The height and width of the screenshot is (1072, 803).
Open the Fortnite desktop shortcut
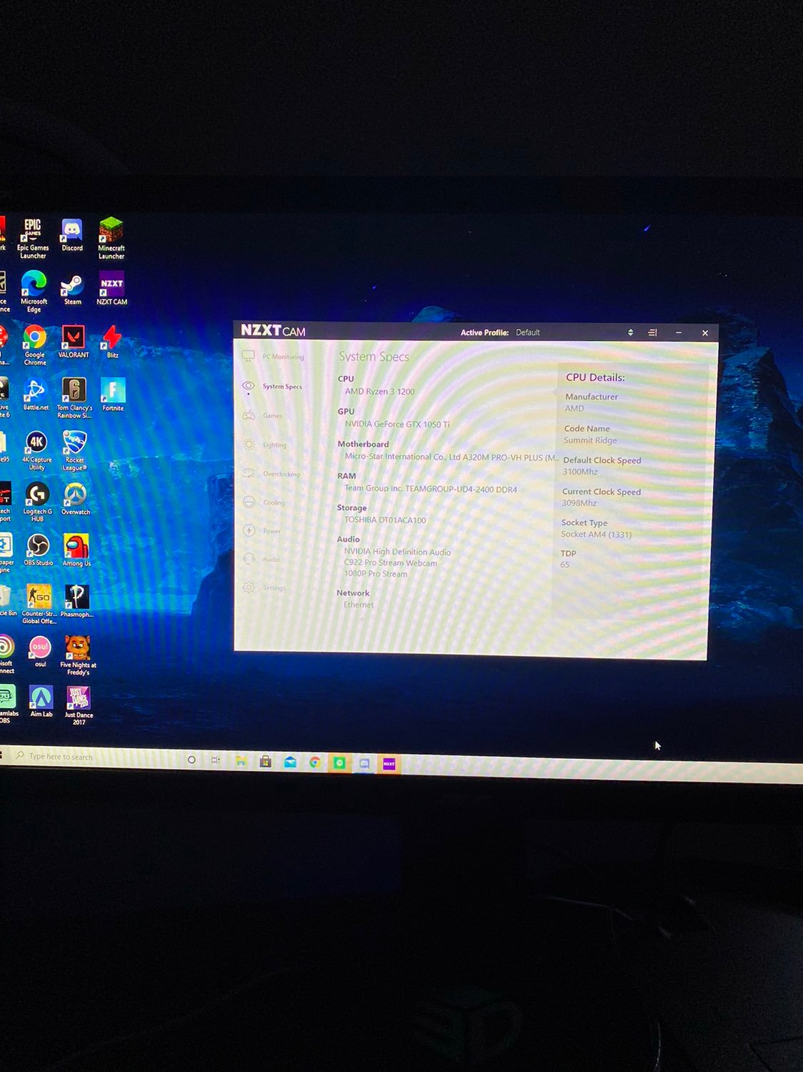113,394
